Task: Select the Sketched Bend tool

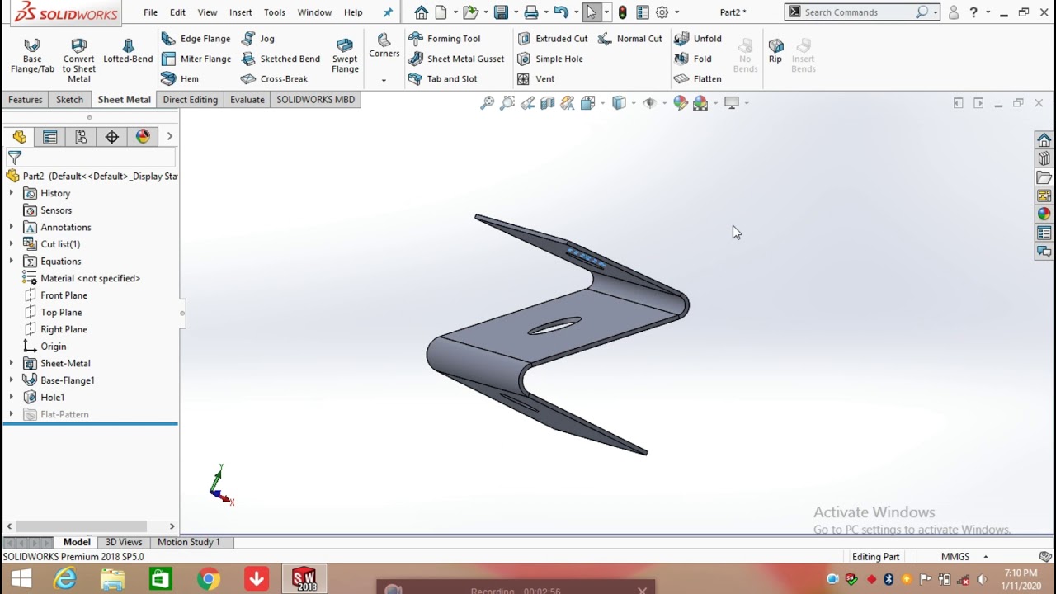Action: pyautogui.click(x=280, y=59)
